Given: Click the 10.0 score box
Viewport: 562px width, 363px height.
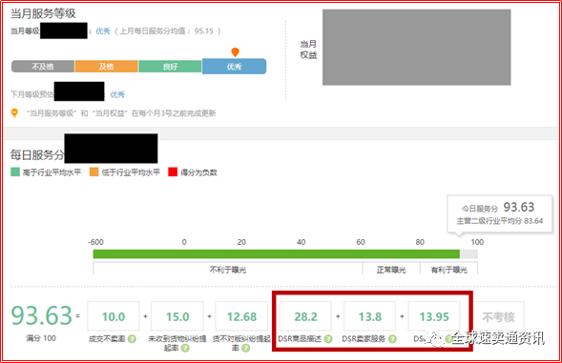Looking at the screenshot, I should pos(114,316).
